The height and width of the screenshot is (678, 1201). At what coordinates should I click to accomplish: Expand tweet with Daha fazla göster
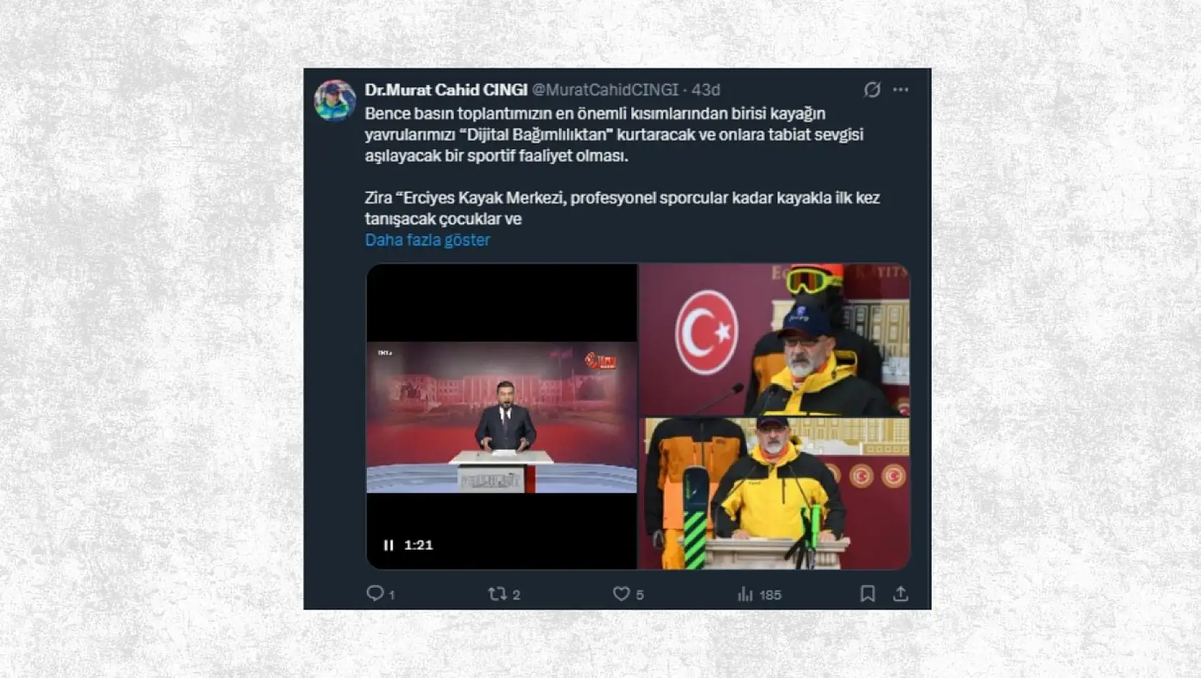click(427, 240)
